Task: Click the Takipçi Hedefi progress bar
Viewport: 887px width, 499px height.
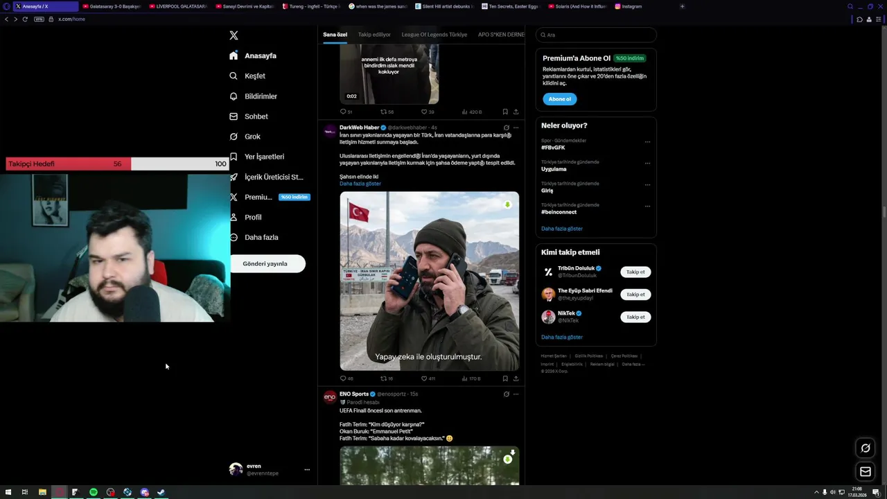Action: tap(117, 164)
